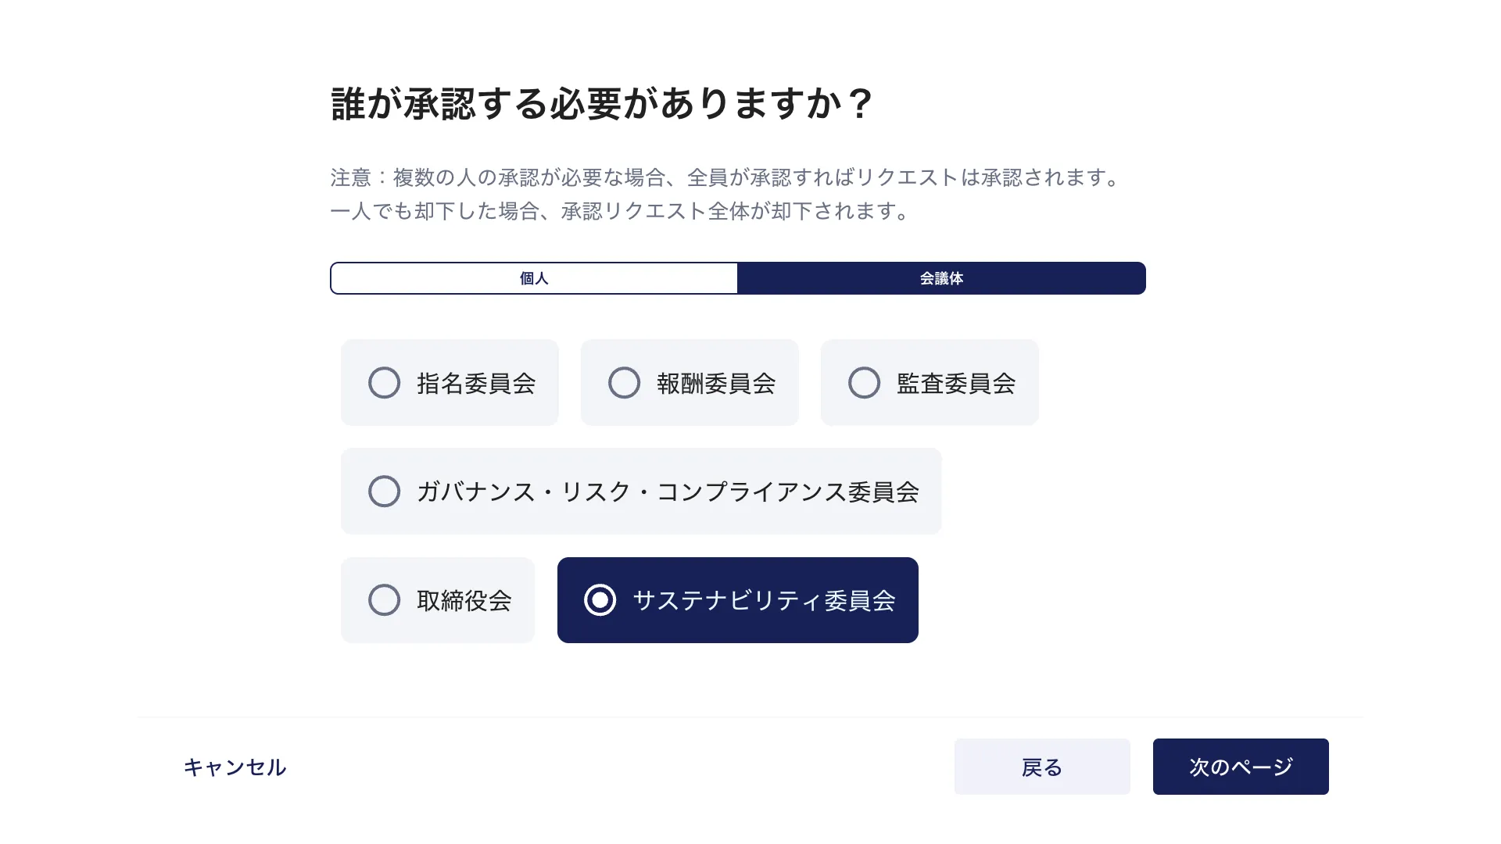Viewport: 1501px width, 844px height.
Task: Click the 個人/会議体 toggle bar
Action: (737, 277)
